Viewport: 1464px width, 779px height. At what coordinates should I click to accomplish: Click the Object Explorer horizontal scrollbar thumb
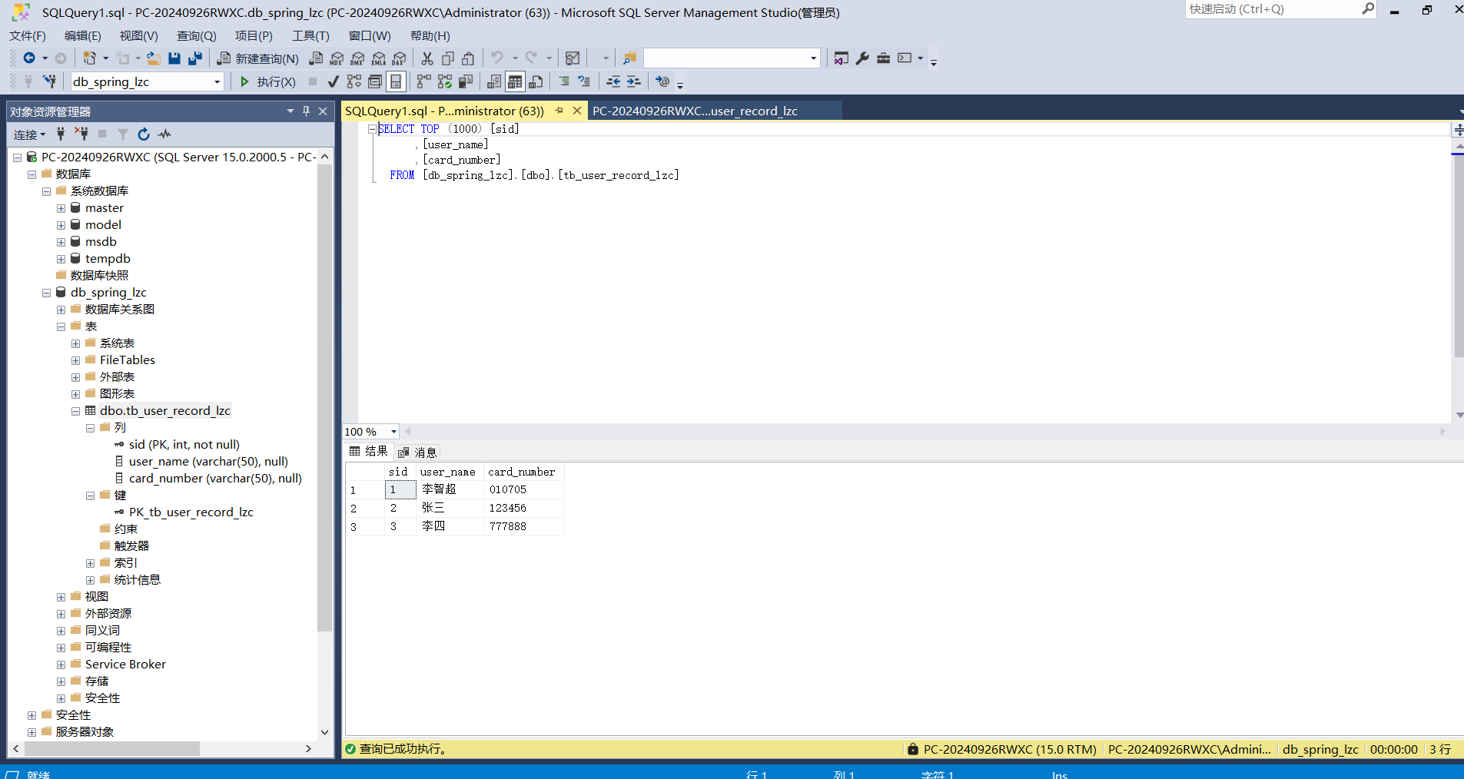tap(111, 748)
